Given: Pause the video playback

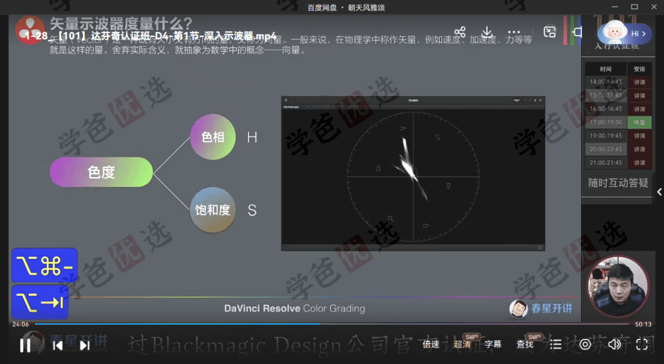Looking at the screenshot, I should 25,345.
